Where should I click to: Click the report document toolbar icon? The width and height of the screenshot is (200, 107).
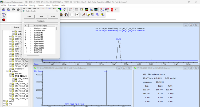(x=70, y=10)
